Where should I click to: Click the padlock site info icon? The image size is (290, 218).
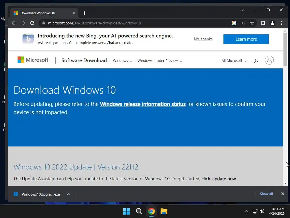click(x=44, y=23)
